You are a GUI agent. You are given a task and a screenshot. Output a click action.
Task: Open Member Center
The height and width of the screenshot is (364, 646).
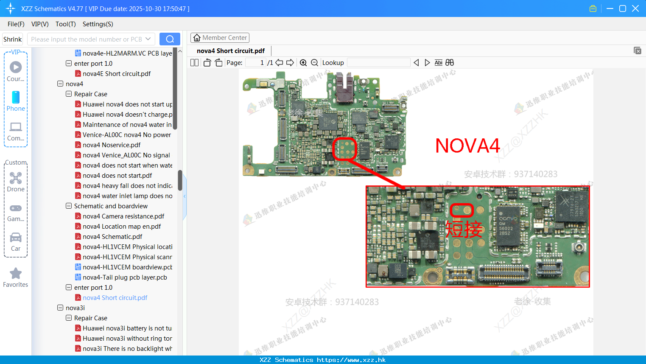click(220, 38)
